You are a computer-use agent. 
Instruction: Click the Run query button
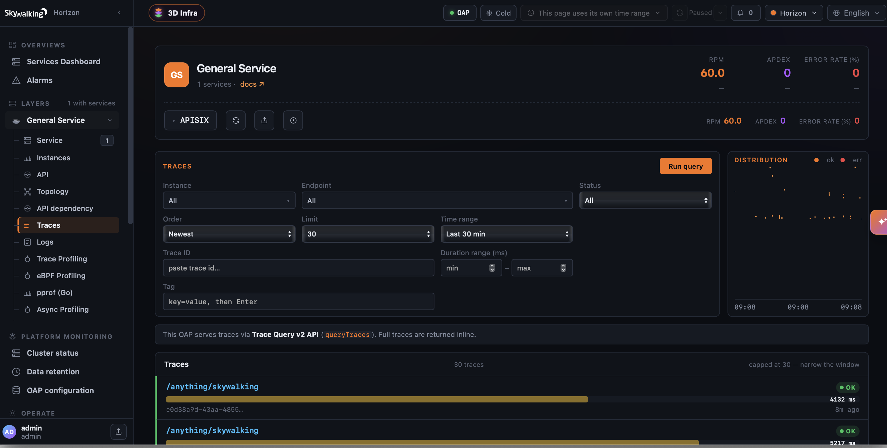point(686,166)
